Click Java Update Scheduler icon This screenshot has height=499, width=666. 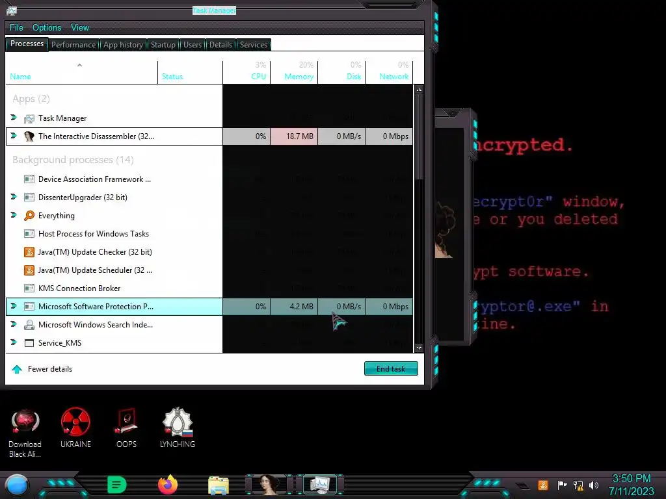coord(29,270)
